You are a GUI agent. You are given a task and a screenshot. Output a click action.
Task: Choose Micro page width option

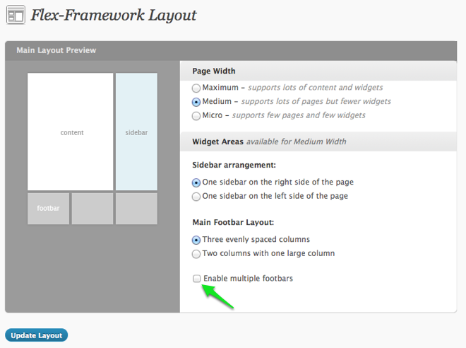(196, 115)
